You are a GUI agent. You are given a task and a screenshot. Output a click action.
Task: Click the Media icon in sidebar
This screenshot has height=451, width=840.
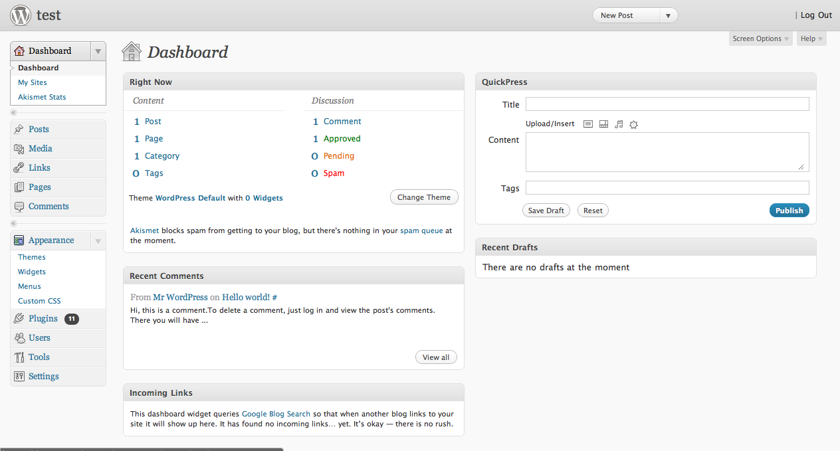point(19,149)
